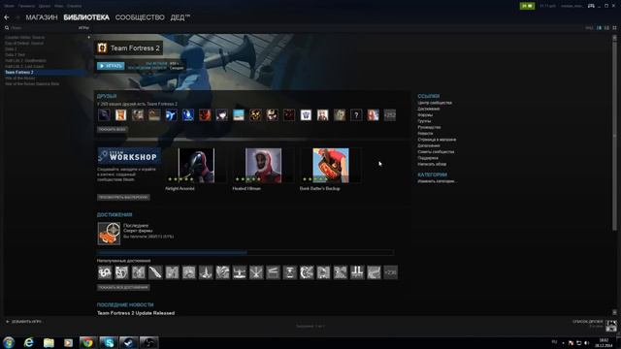The height and width of the screenshot is (349, 621).
Task: Click Показать всех friends button
Action: pyautogui.click(x=113, y=129)
